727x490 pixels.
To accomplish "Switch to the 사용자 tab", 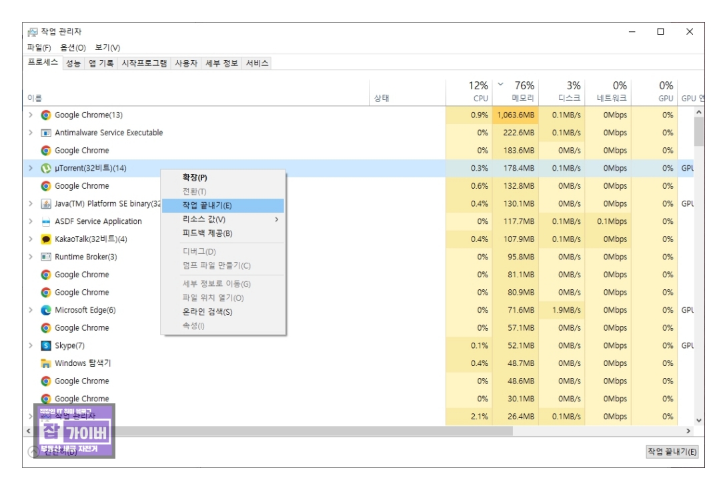I will pyautogui.click(x=186, y=63).
